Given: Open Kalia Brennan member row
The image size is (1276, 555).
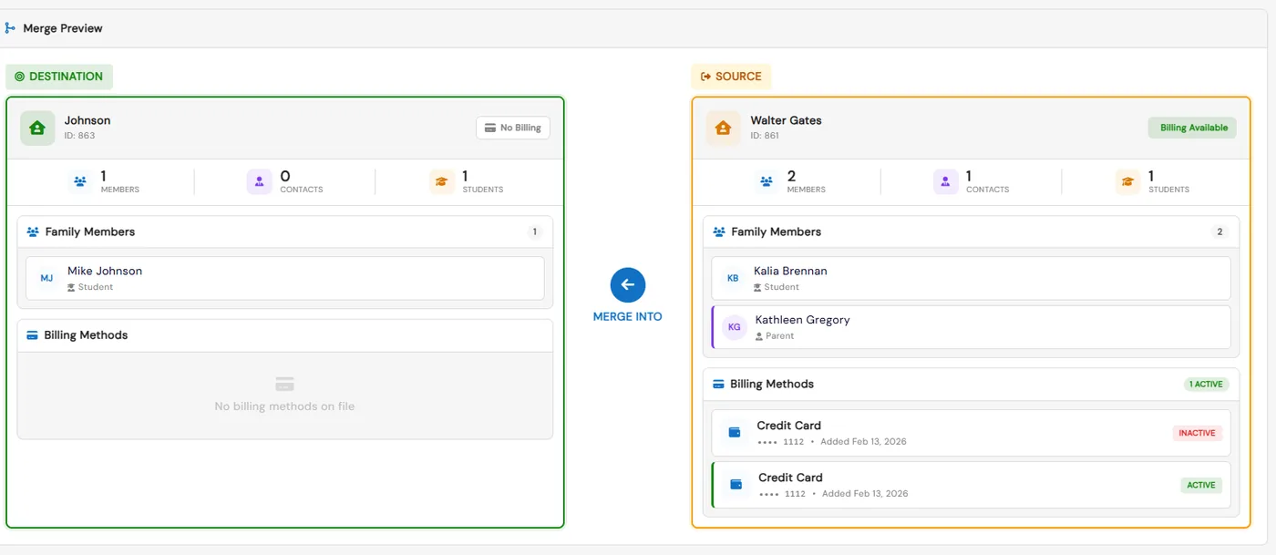Looking at the screenshot, I should pyautogui.click(x=971, y=278).
